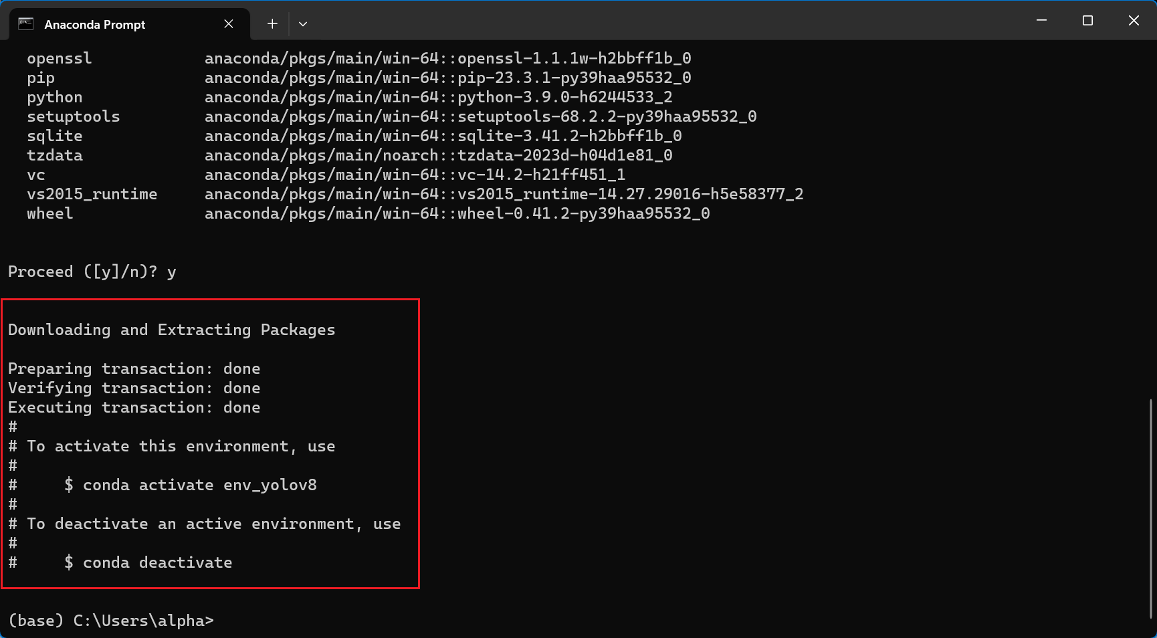Click the vs2015_runtime package name
This screenshot has height=638, width=1157.
point(92,194)
